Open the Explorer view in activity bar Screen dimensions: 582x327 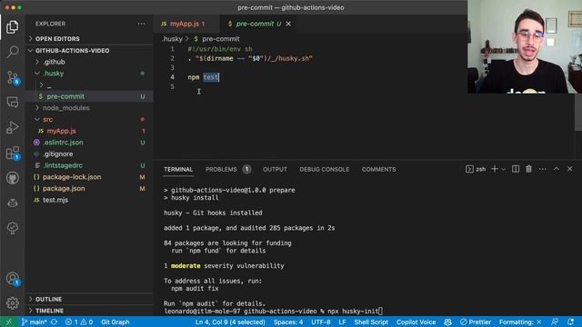coord(12,26)
